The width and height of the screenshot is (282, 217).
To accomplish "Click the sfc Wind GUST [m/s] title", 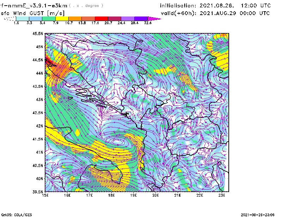I will 32,13.
